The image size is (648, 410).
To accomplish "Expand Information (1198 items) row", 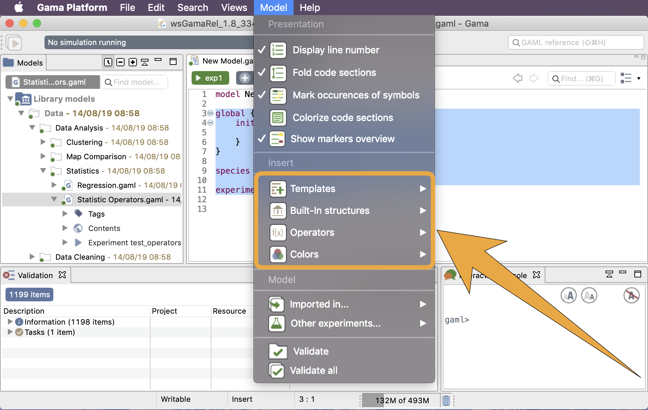I will coord(10,322).
